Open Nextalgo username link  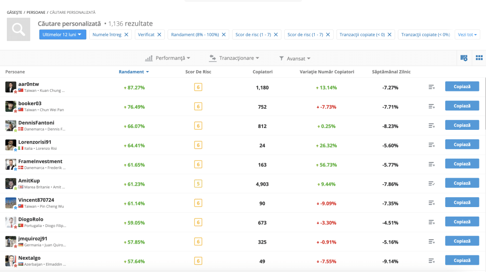pyautogui.click(x=29, y=258)
